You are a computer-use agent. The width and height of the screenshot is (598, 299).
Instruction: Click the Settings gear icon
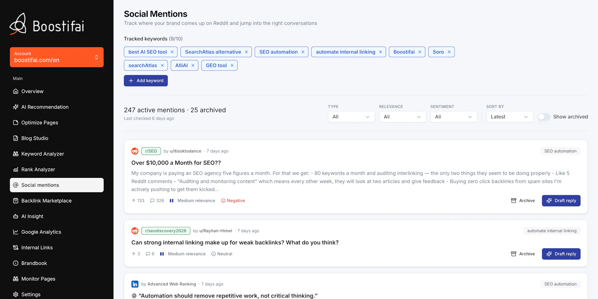tap(16, 295)
